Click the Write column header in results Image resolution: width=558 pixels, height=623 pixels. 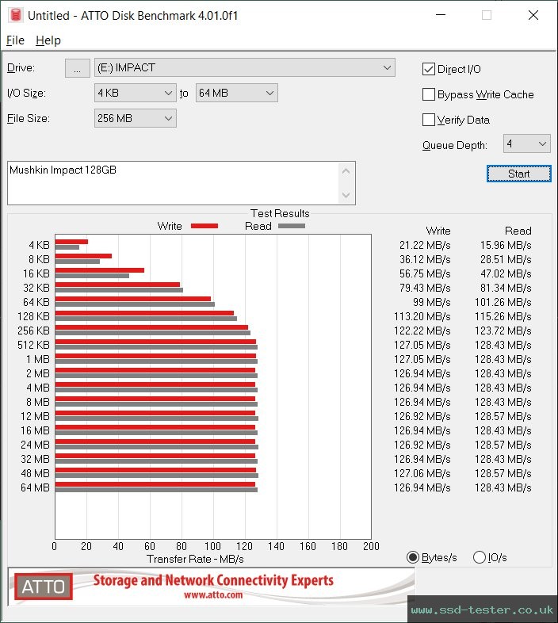click(438, 231)
